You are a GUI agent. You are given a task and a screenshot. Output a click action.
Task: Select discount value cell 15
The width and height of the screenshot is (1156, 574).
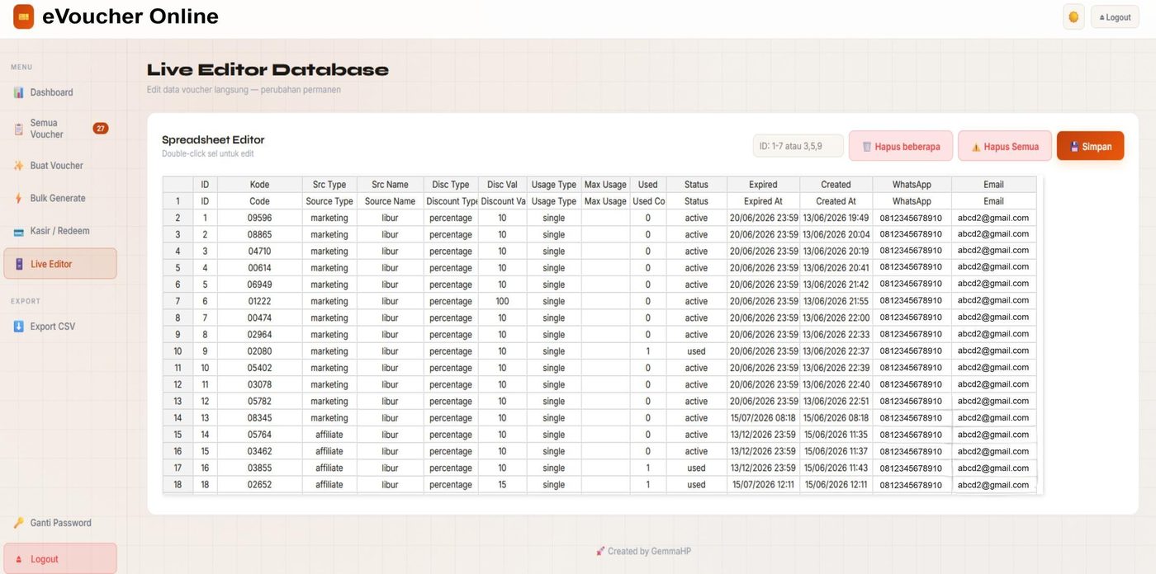click(x=502, y=485)
